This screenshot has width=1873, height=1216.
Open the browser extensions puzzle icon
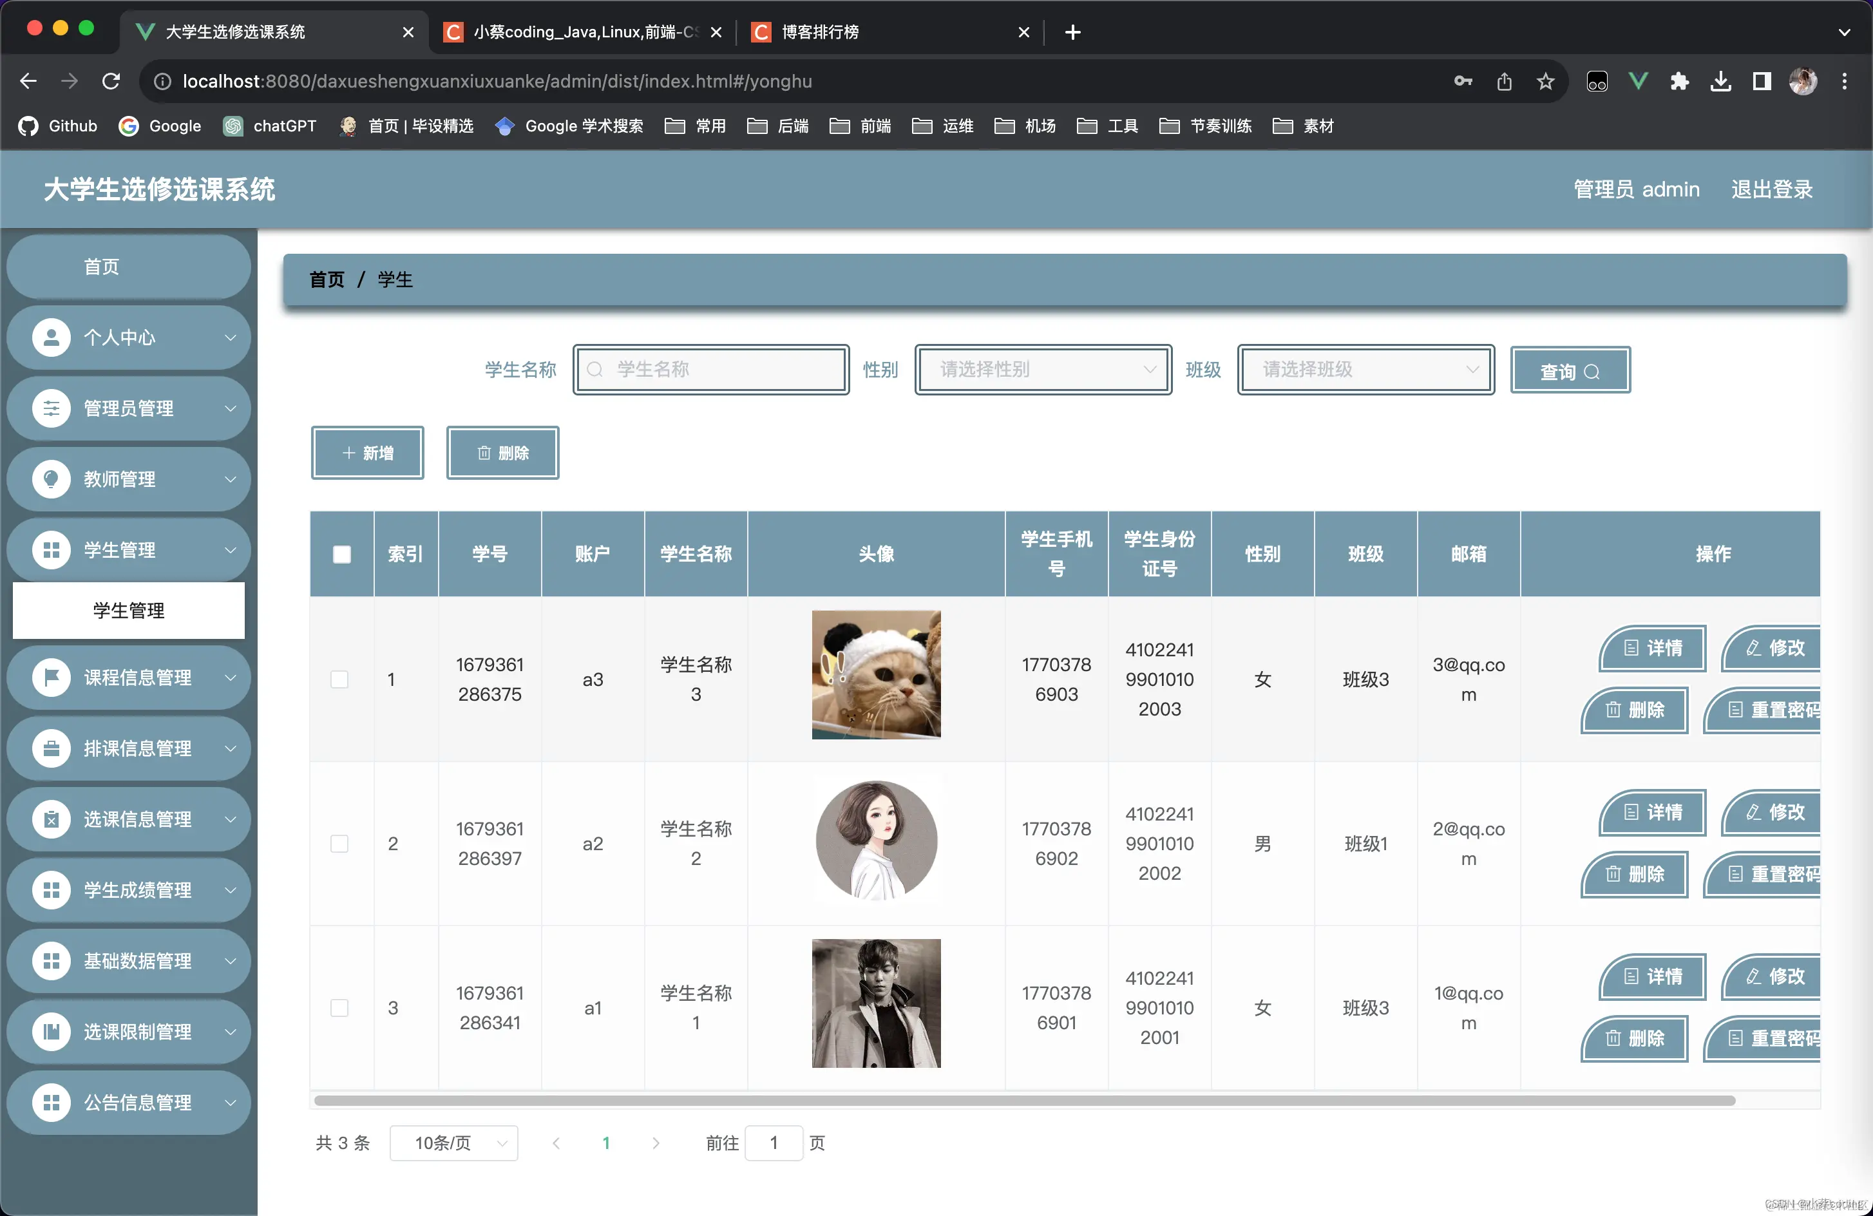[1678, 81]
